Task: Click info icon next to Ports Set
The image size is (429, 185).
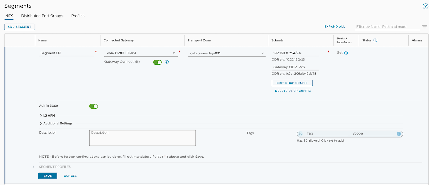Action: click(346, 53)
